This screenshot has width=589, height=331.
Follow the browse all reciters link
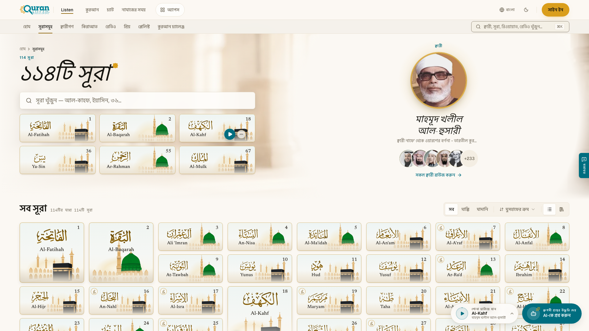tap(438, 175)
